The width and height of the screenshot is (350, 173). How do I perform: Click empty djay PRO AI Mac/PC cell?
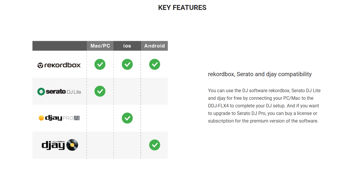pos(100,118)
